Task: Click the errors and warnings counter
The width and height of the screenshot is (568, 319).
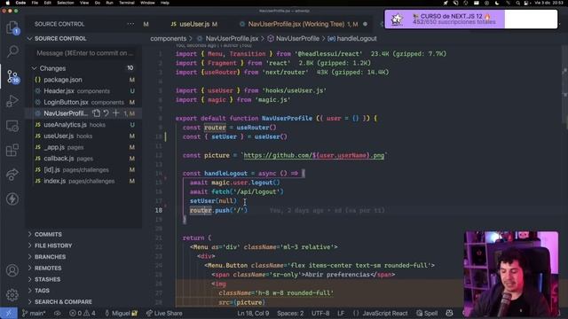Action: click(83, 313)
